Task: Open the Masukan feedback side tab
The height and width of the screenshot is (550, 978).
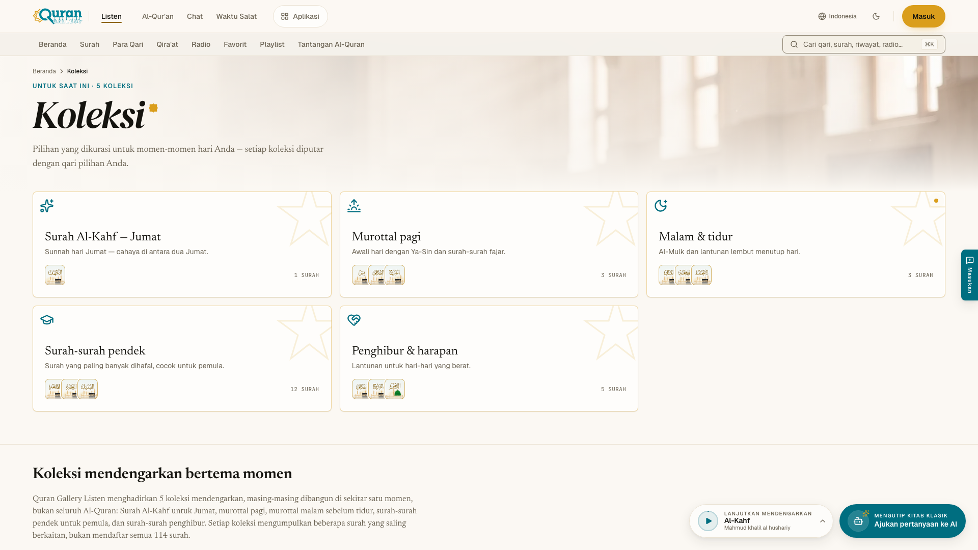Action: 969,275
